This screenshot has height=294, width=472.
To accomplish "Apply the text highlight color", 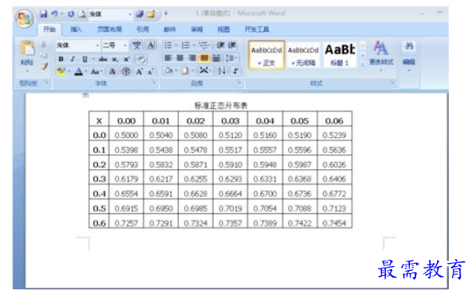I will tap(61, 71).
